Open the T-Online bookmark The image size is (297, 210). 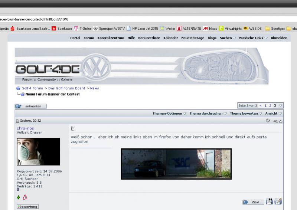coord(84,28)
